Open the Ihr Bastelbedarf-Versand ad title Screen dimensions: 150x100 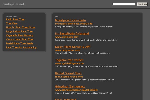(x=72, y=34)
